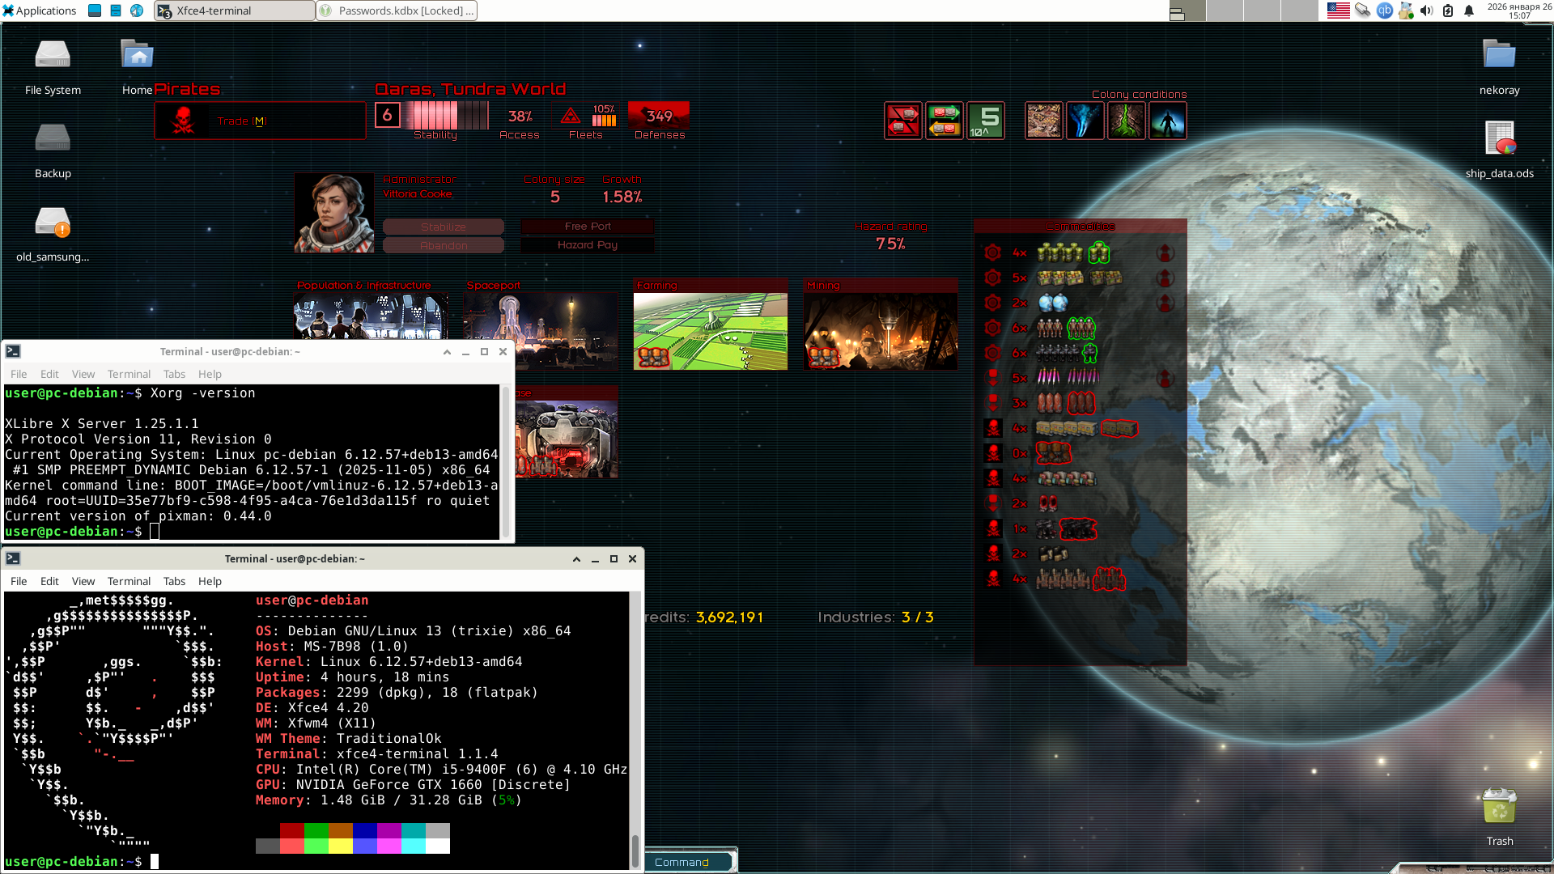Click the first workspace in the switcher

coord(1187,11)
